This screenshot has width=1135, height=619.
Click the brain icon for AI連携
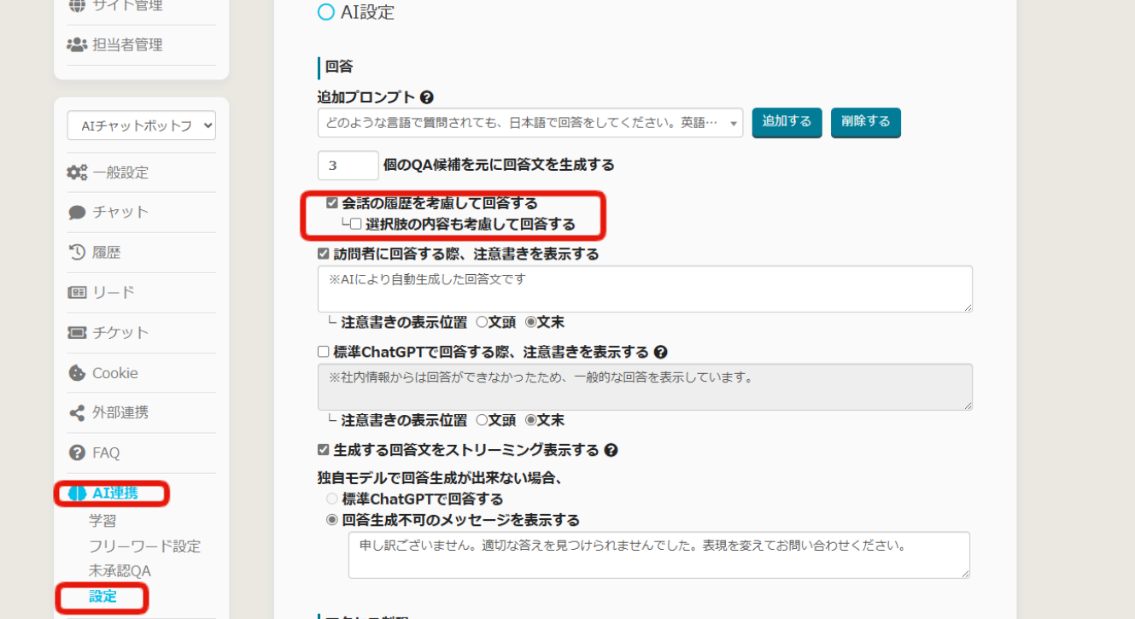coord(78,493)
